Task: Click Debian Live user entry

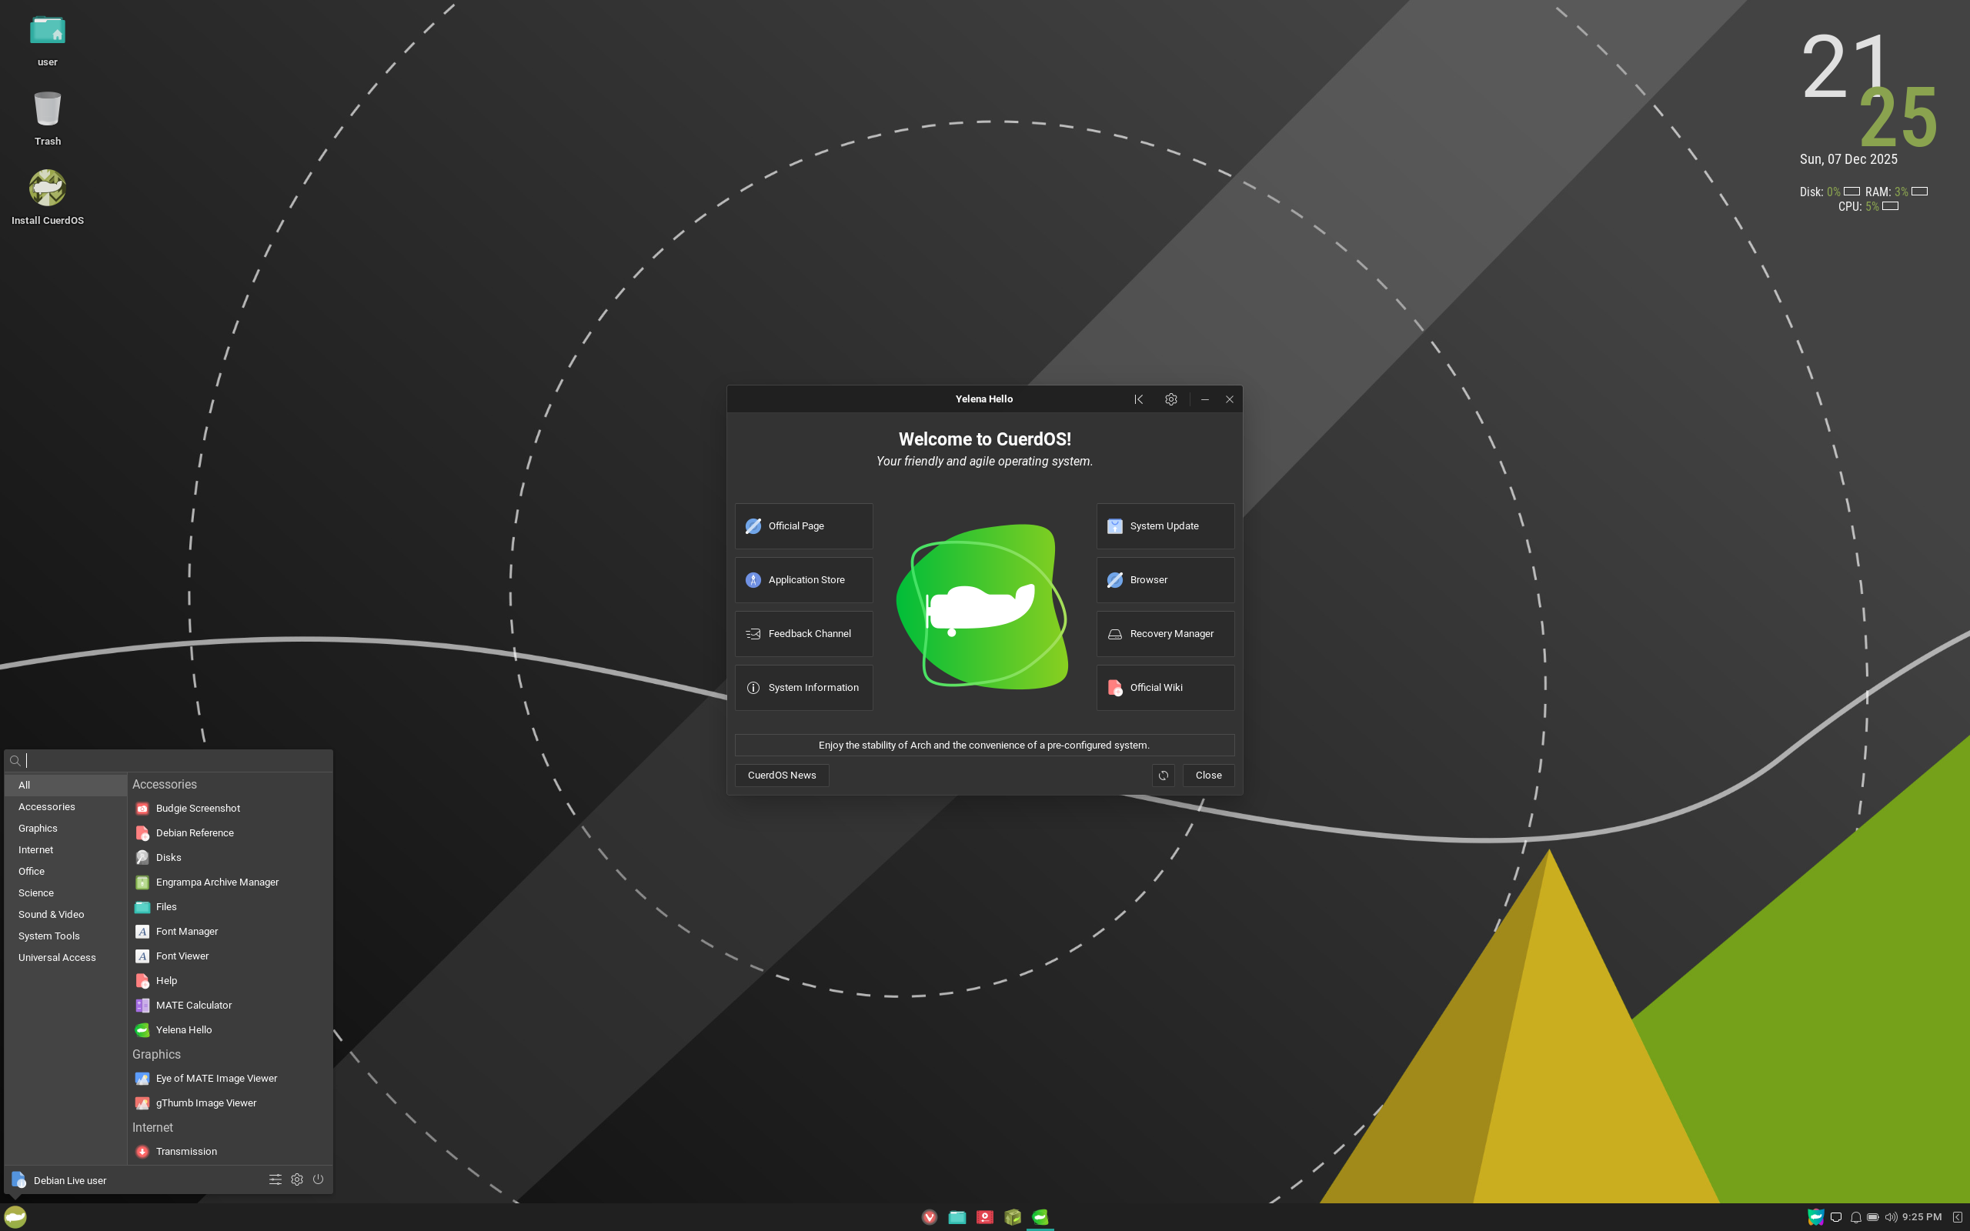Action: [59, 1179]
